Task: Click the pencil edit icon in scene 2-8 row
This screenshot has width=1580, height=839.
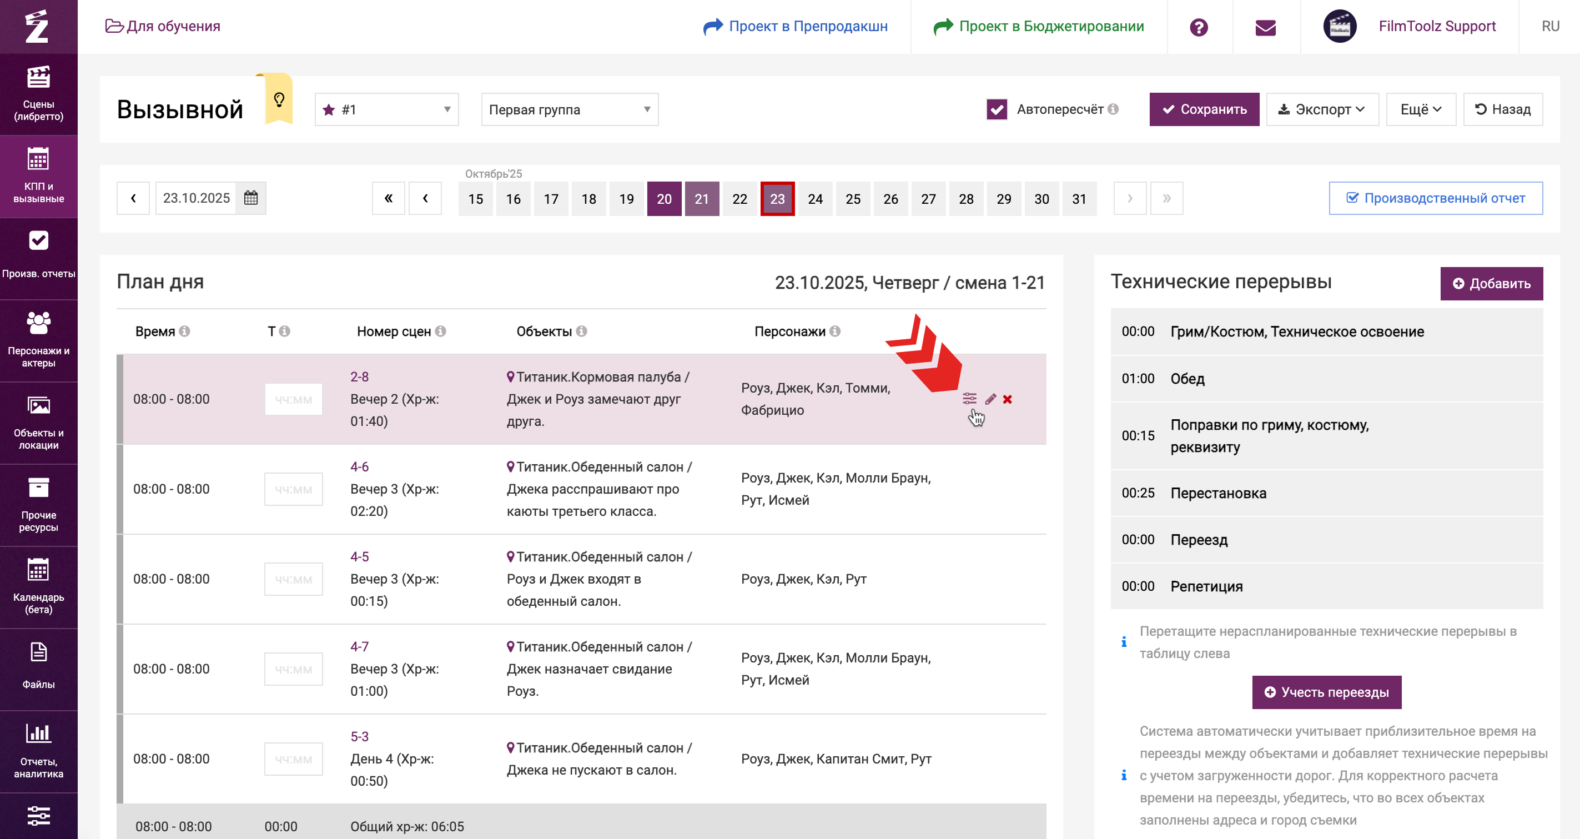Action: click(x=990, y=399)
